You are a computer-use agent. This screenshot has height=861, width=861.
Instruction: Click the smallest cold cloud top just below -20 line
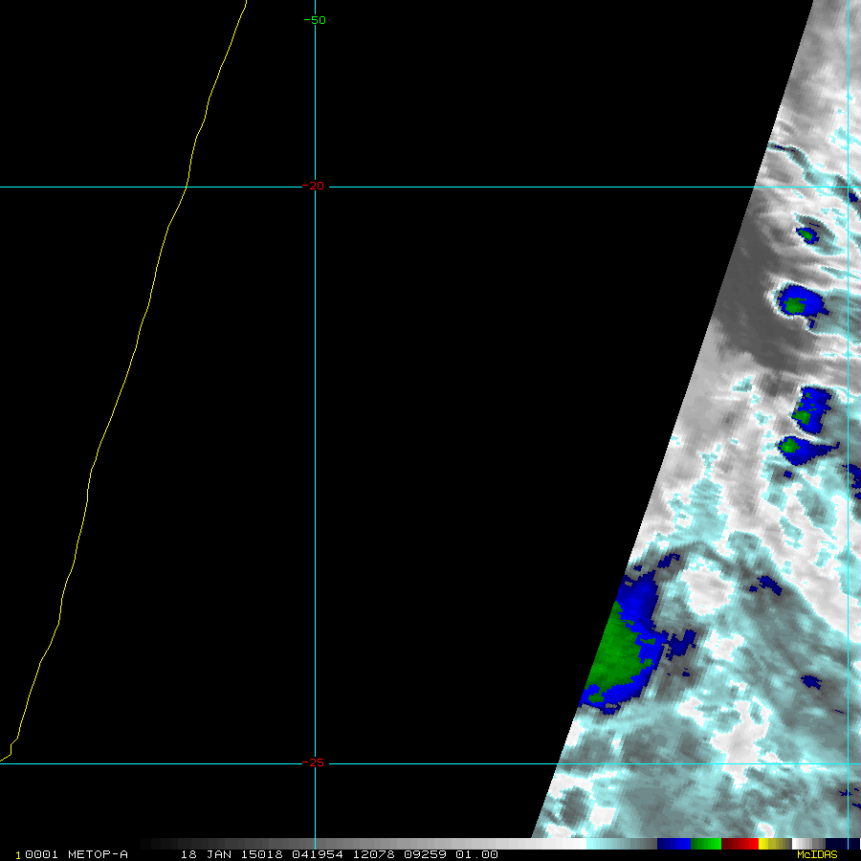808,232
